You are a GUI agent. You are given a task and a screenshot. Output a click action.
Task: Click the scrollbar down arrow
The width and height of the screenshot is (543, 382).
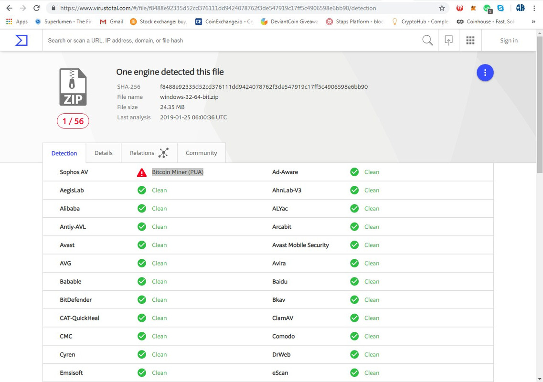pyautogui.click(x=540, y=379)
